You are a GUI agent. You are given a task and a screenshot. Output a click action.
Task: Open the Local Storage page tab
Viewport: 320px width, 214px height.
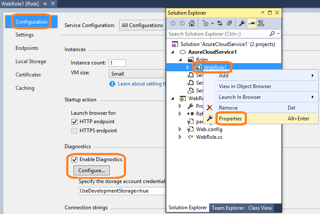click(x=31, y=61)
